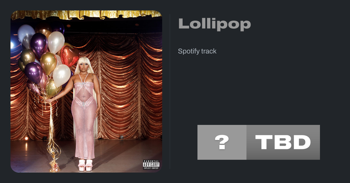Click the gold ribbon weight on stage floor
350x183 pixels.
tap(55, 166)
